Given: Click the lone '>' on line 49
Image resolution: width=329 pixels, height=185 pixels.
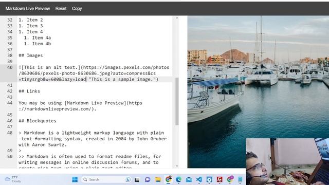Looking at the screenshot, I should tap(20, 151).
